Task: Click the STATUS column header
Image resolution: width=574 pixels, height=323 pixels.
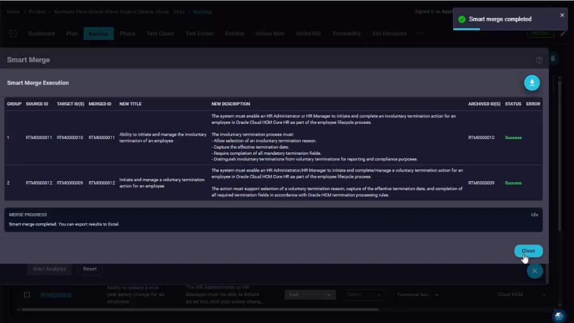Action: click(x=513, y=104)
